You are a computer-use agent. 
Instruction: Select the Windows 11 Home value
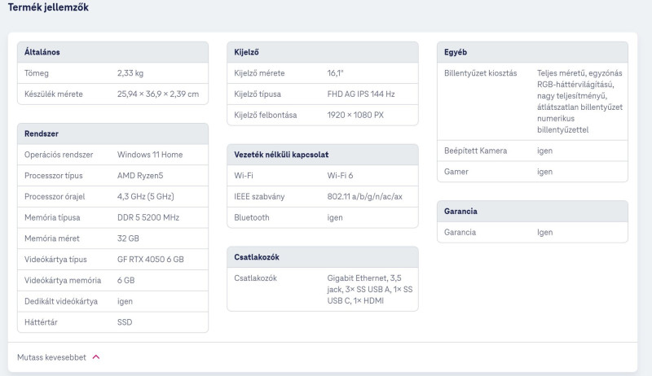click(x=150, y=155)
